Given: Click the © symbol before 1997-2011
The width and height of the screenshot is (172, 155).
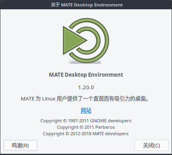Looking at the screenshot, I should (x=65, y=121).
